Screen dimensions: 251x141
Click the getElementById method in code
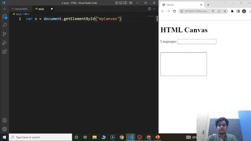pyautogui.click(x=79, y=19)
